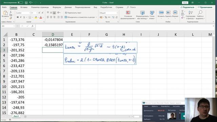Open the number format (Общий) dropdown
Viewport: 217px width, 122px height.
(x=117, y=13)
